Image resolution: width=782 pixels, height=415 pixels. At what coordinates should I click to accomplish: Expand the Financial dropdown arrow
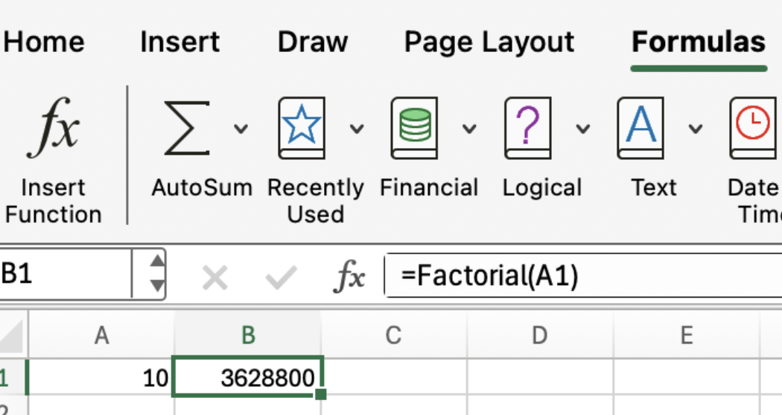[469, 129]
